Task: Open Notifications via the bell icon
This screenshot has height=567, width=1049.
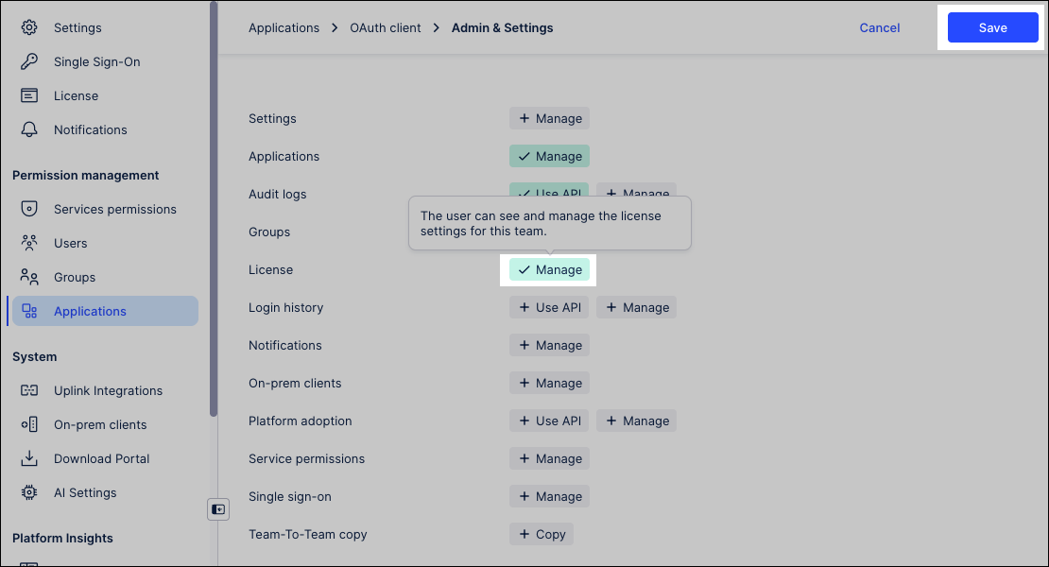Action: [x=28, y=129]
